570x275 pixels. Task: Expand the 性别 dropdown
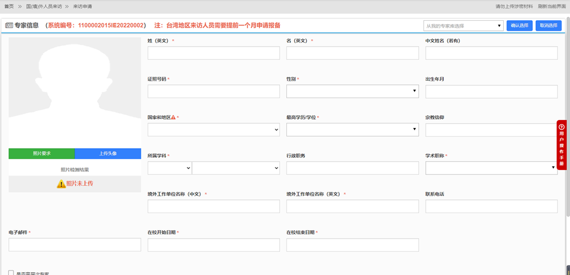[x=352, y=91]
